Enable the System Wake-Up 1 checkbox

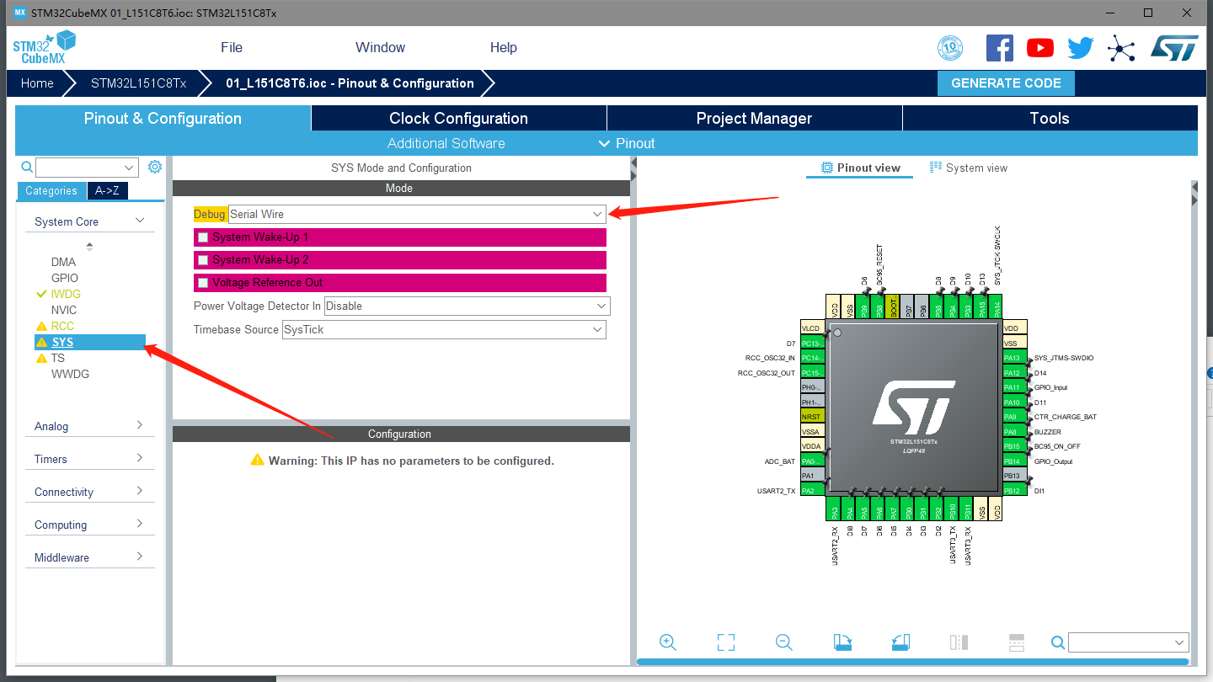[202, 237]
